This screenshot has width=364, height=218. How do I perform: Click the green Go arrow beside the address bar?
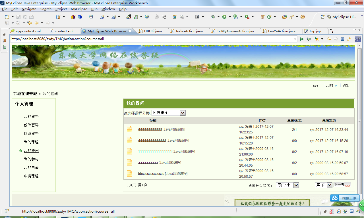302,39
